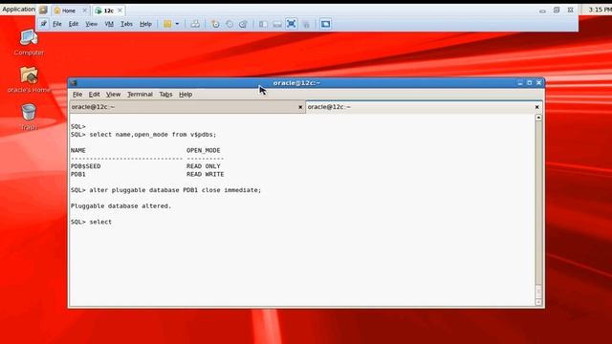
Task: Close the Home tab
Action: [x=84, y=11]
